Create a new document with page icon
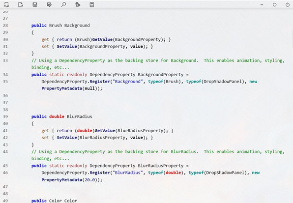Viewport: 293px width, 203px height. [x=20, y=4]
